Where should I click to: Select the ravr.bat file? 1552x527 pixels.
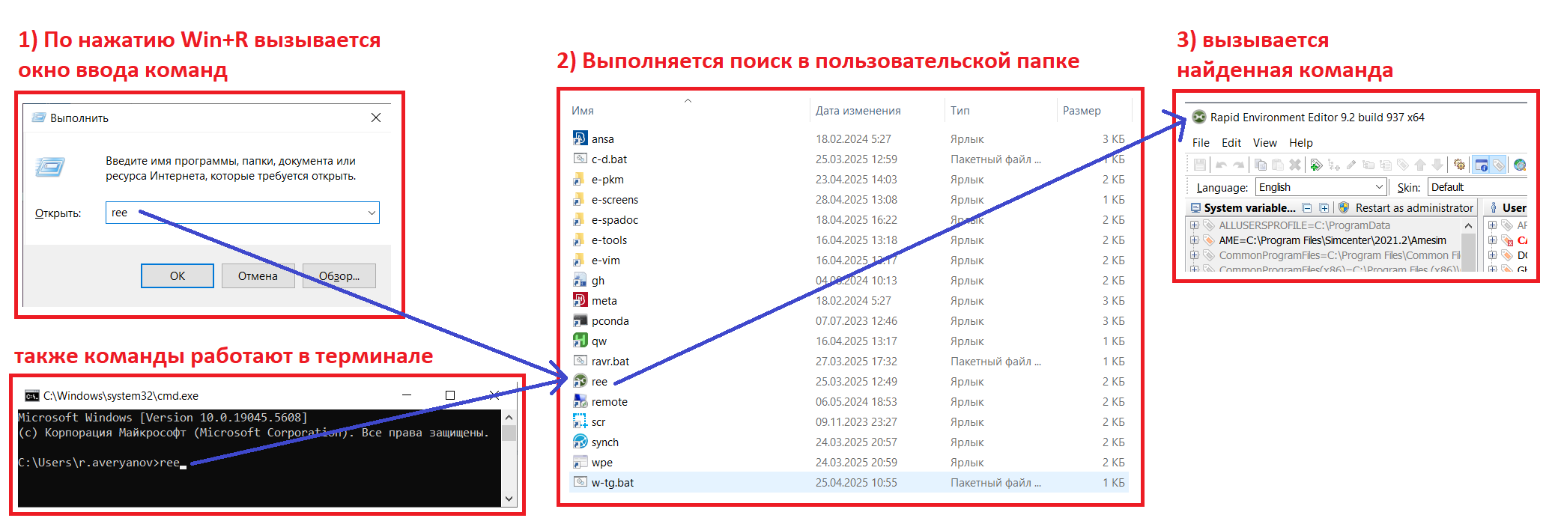pos(850,362)
